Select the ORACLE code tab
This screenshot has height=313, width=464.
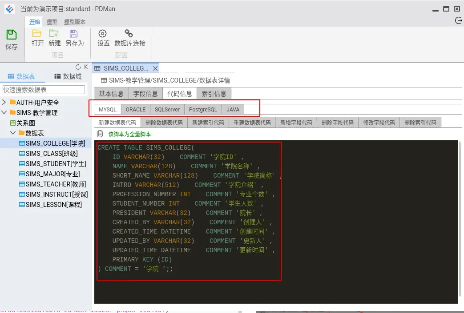coord(136,110)
